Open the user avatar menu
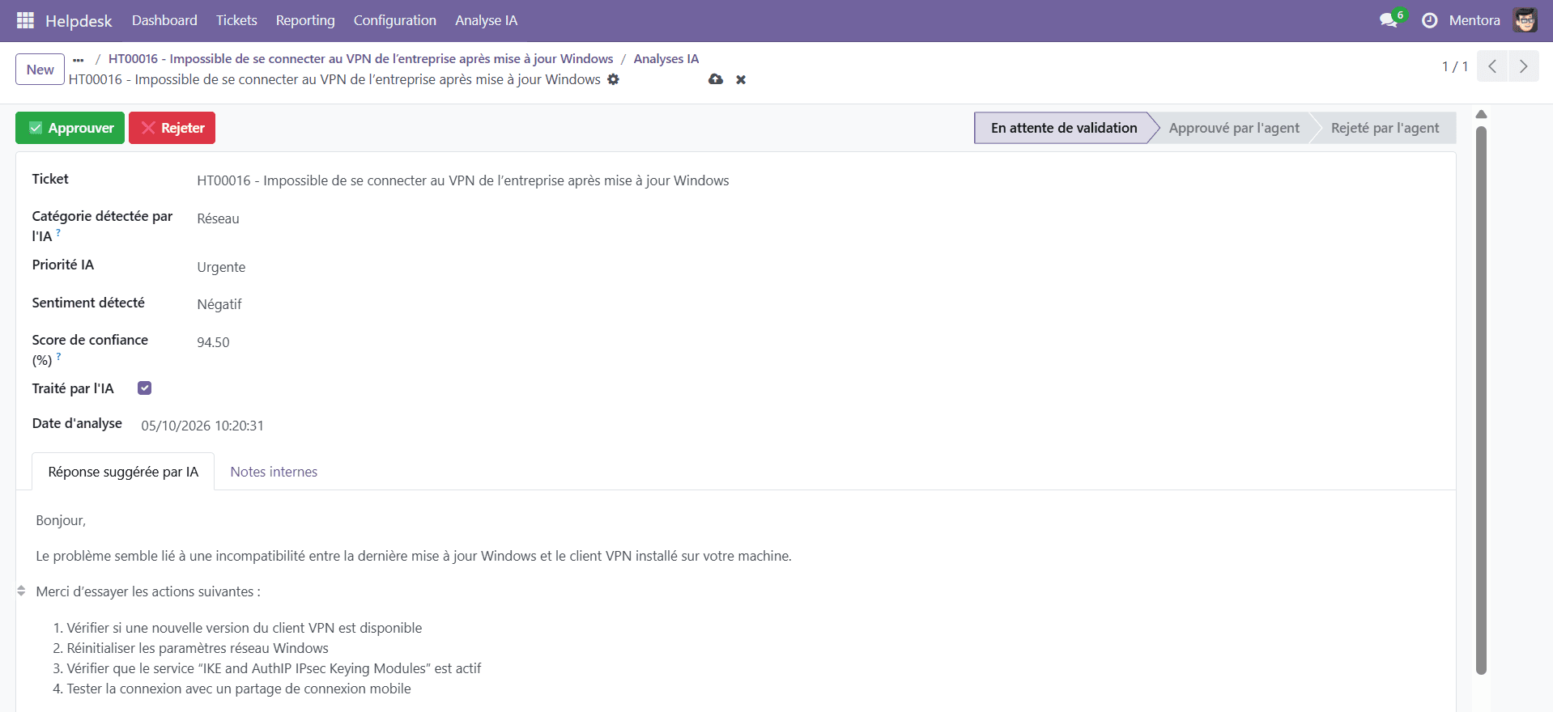This screenshot has height=712, width=1553. coord(1525,20)
